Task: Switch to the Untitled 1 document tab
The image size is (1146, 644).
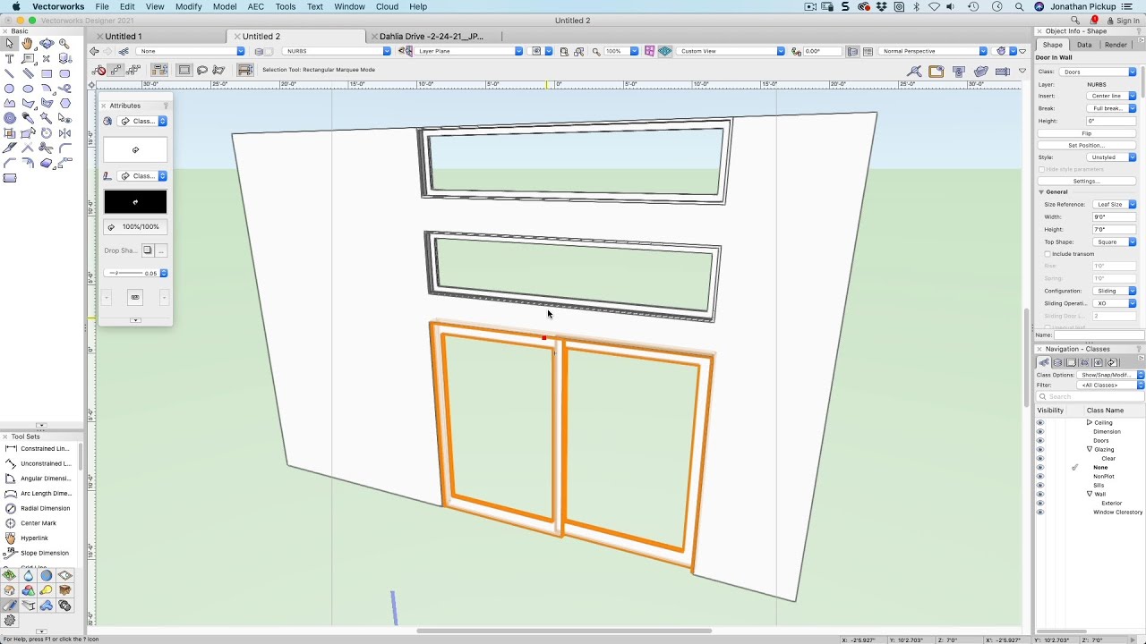Action: click(123, 37)
